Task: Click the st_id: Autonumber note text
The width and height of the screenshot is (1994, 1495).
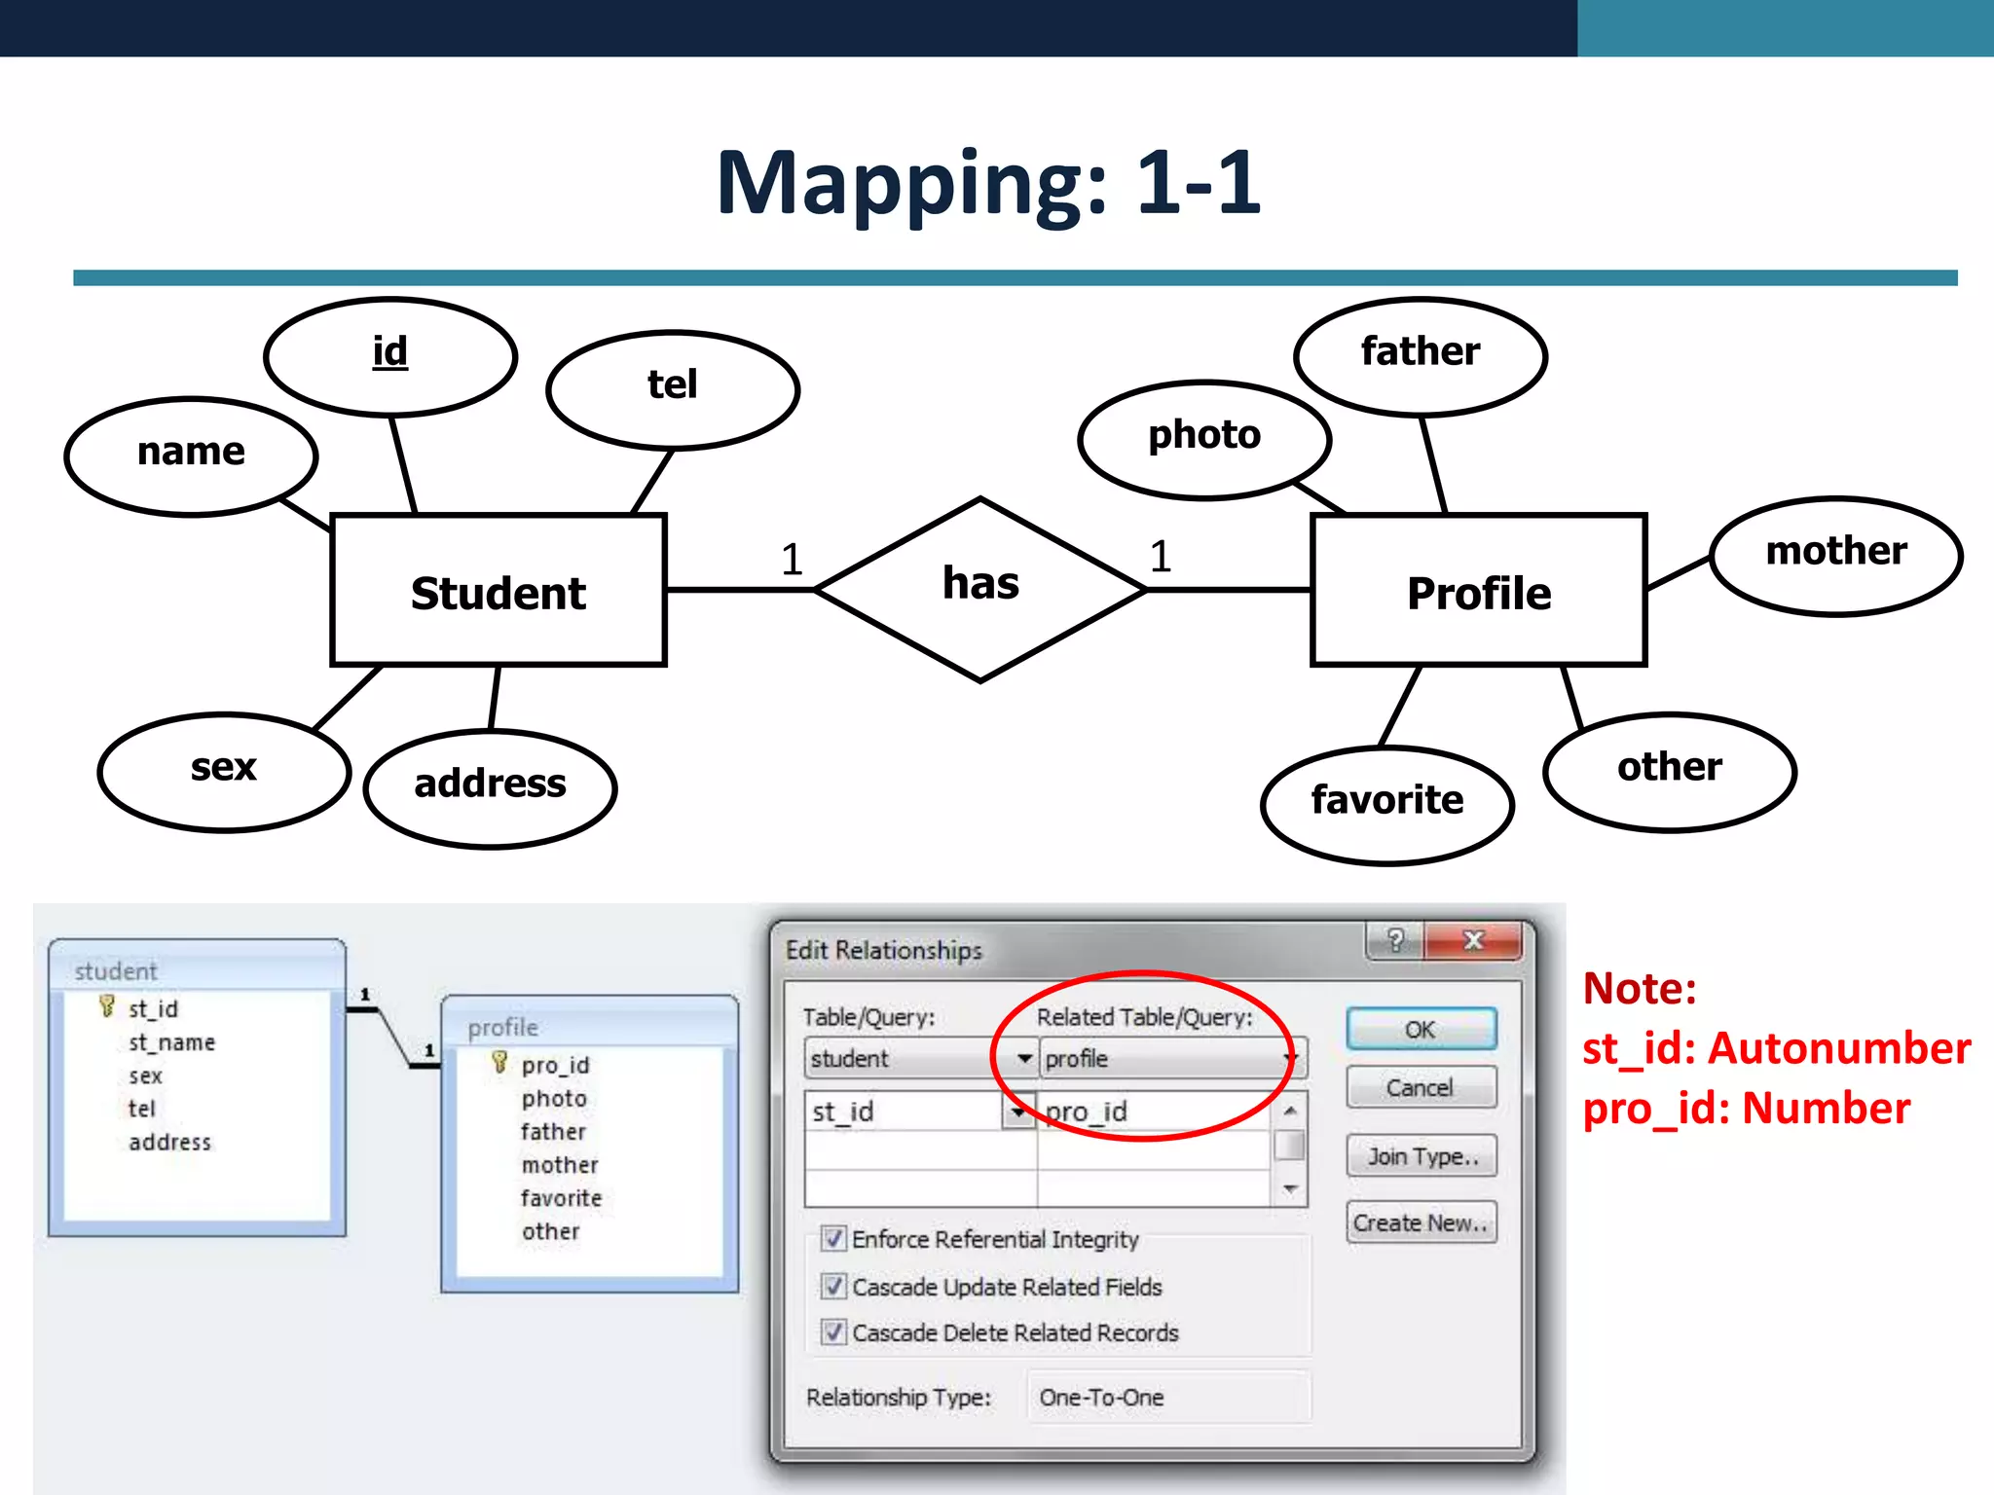Action: tap(1777, 1048)
